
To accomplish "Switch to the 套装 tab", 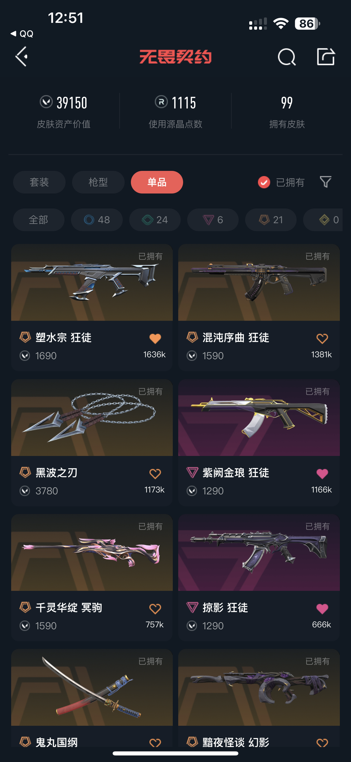I will (39, 182).
